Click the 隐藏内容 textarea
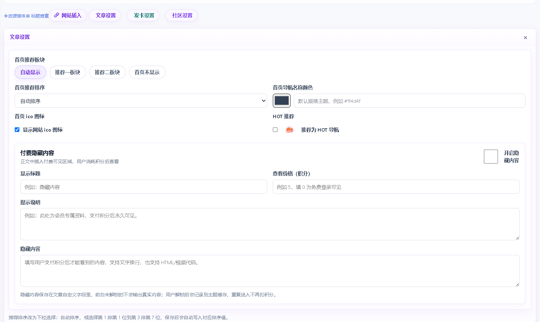The height and width of the screenshot is (322, 540). point(270,271)
